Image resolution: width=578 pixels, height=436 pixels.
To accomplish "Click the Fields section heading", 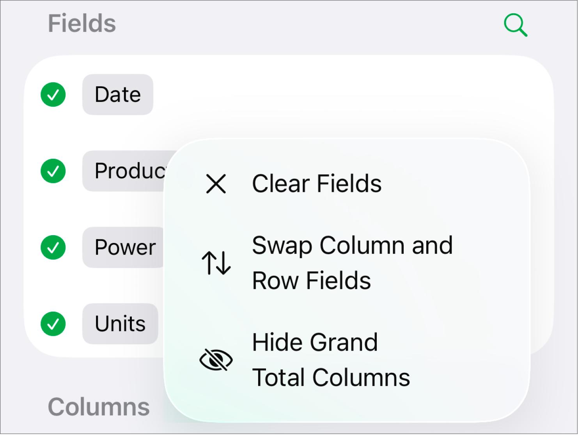I will [82, 23].
